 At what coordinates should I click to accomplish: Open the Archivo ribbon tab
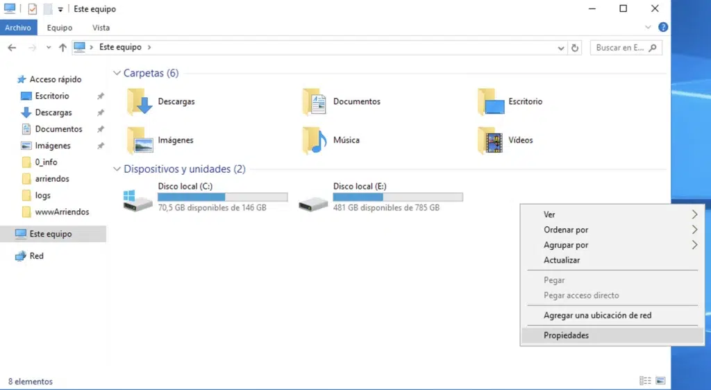(18, 28)
